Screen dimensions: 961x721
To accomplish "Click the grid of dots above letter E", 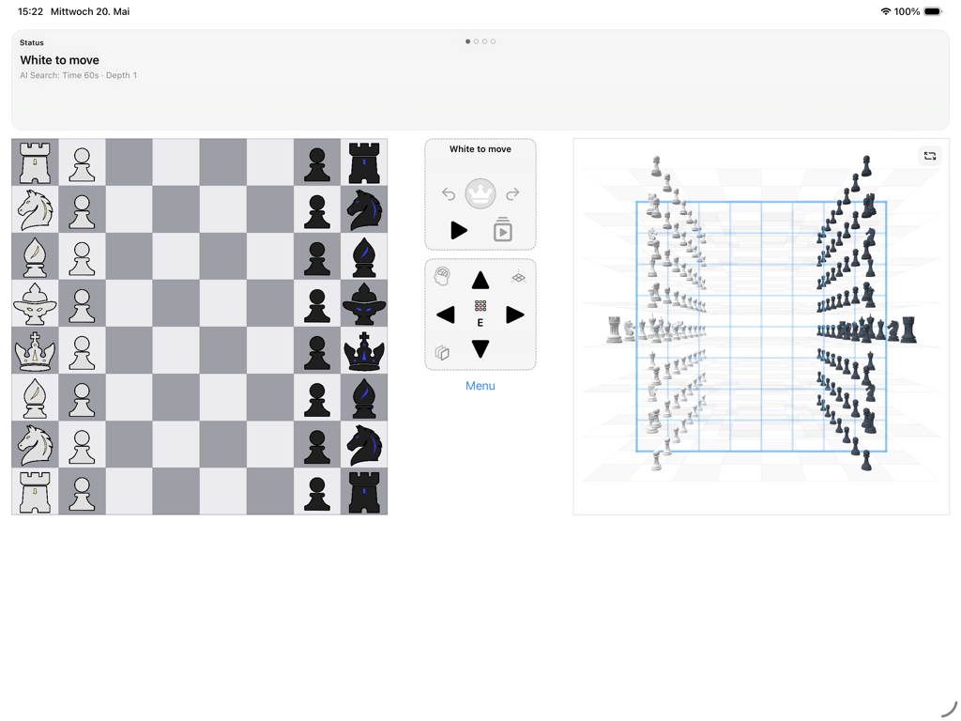I will click(480, 305).
